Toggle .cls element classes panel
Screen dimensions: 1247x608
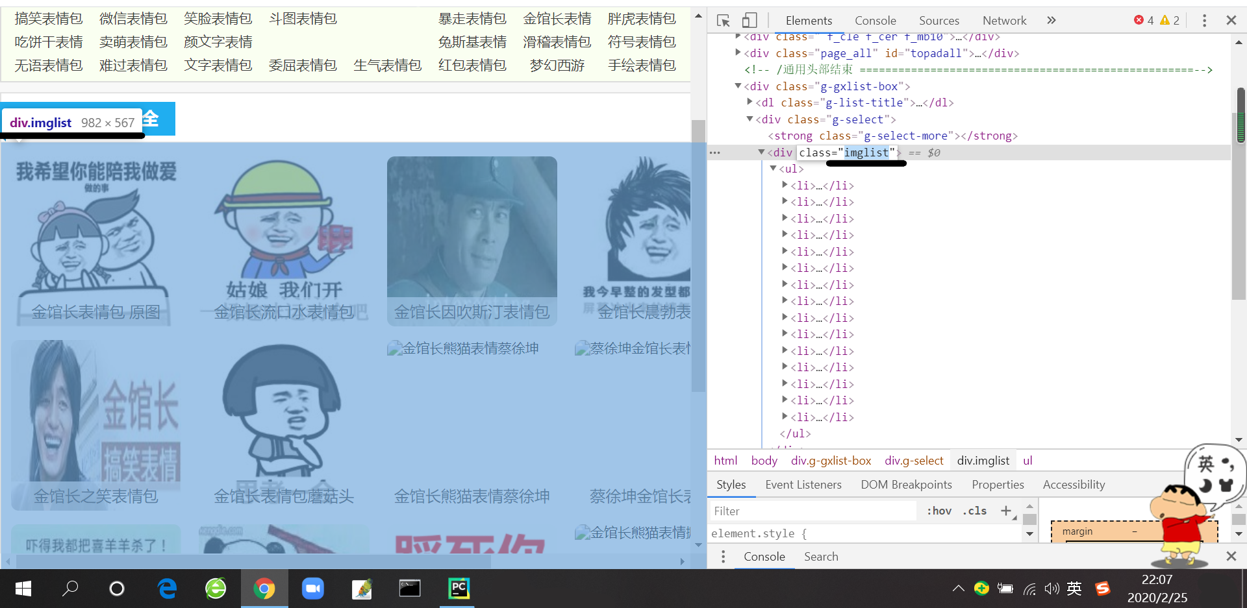(x=974, y=511)
